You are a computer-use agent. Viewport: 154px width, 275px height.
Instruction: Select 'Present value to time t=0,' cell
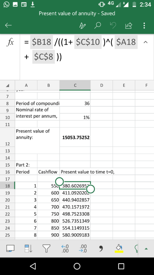87,172
